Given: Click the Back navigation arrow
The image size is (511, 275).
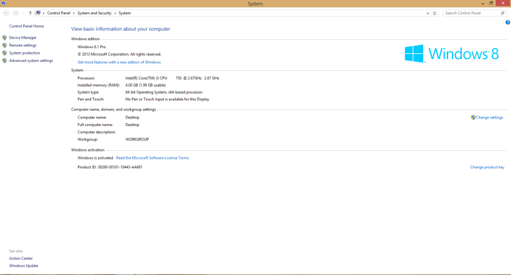Looking at the screenshot, I should [x=6, y=12].
